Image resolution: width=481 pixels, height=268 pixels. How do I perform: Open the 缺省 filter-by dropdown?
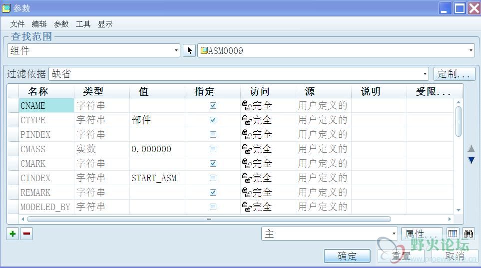click(239, 74)
